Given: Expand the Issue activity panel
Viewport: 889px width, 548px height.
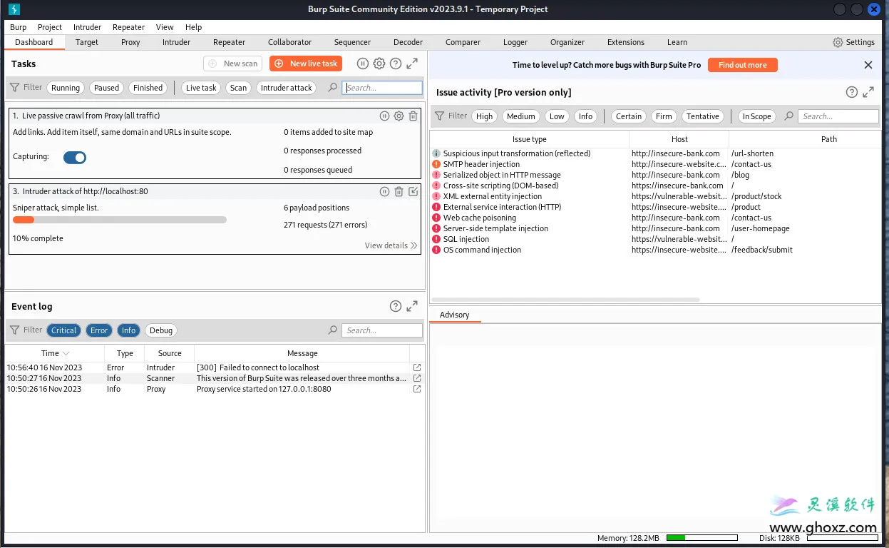Looking at the screenshot, I should 868,92.
